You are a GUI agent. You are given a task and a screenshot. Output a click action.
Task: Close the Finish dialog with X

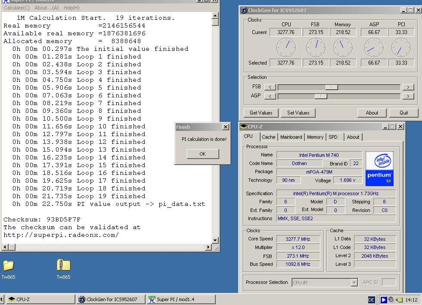click(226, 127)
